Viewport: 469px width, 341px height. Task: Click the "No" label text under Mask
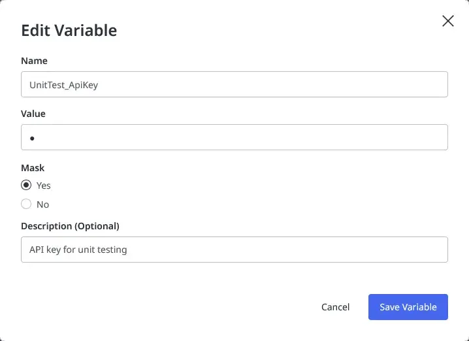[43, 204]
